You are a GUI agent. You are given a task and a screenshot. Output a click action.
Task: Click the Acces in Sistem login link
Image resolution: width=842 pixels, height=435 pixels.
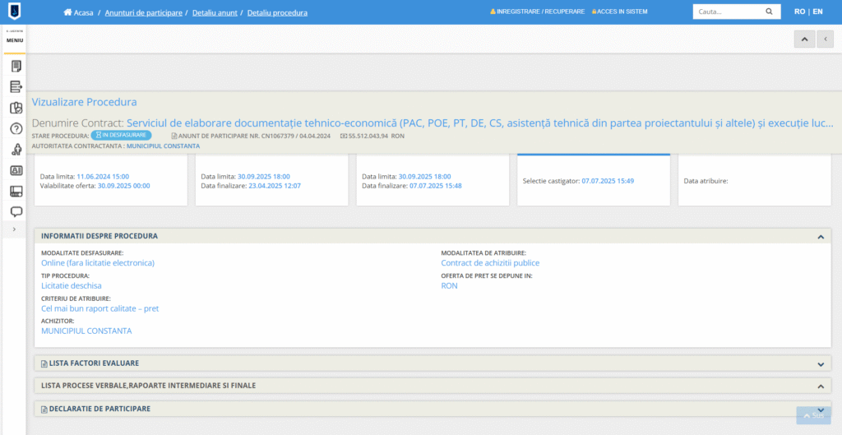tap(619, 12)
